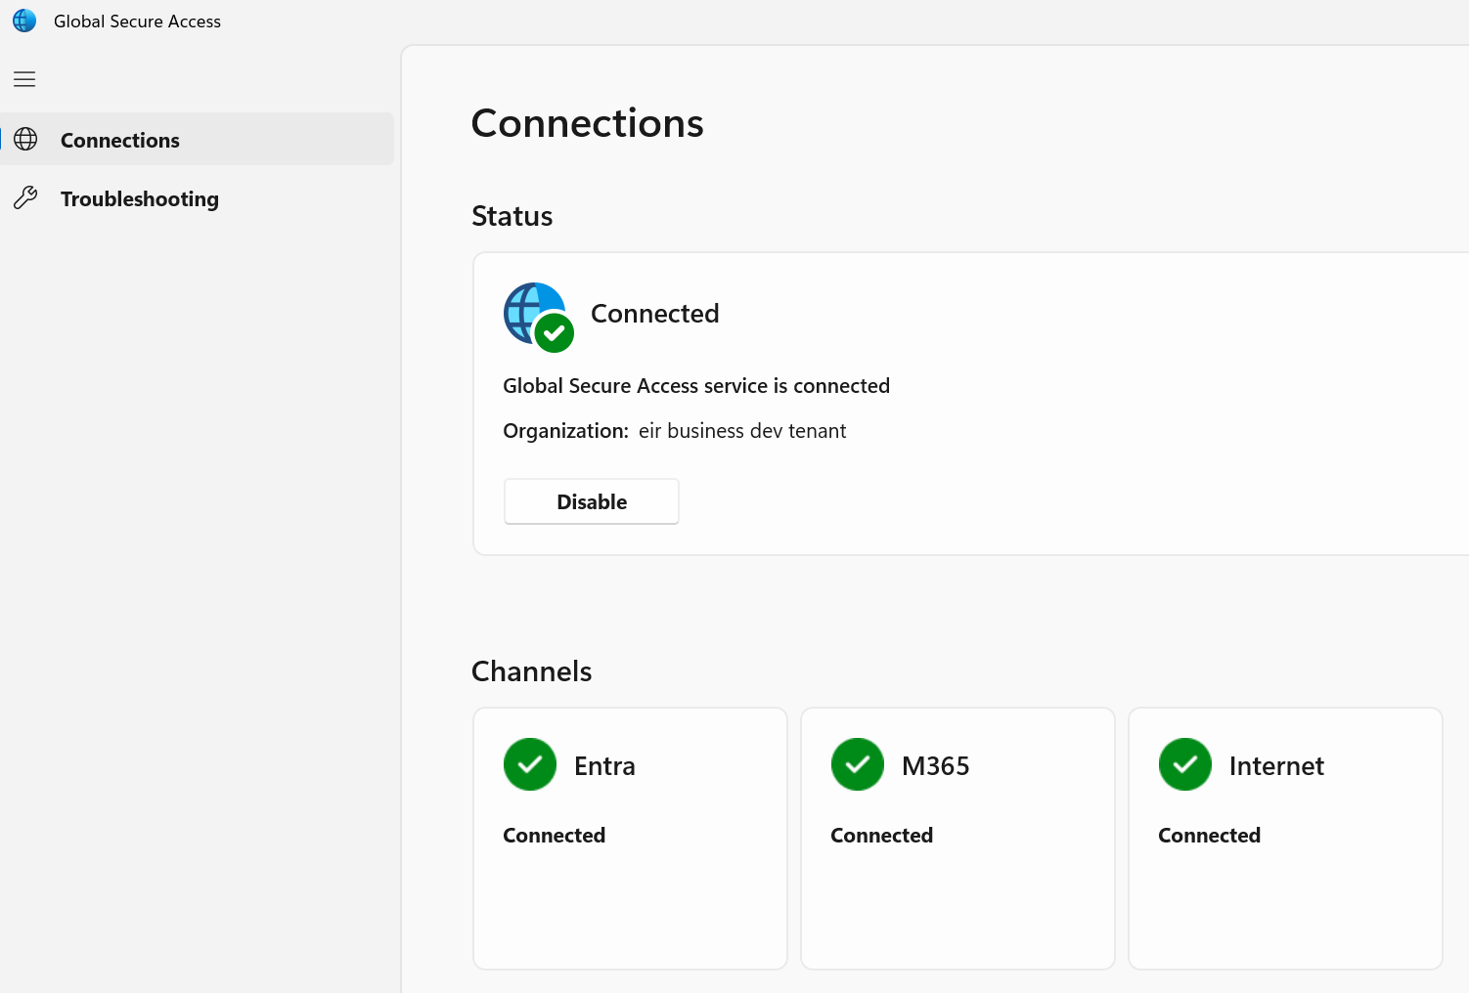
Task: Click the 'eir business dev tenant' organization name
Action: (742, 431)
